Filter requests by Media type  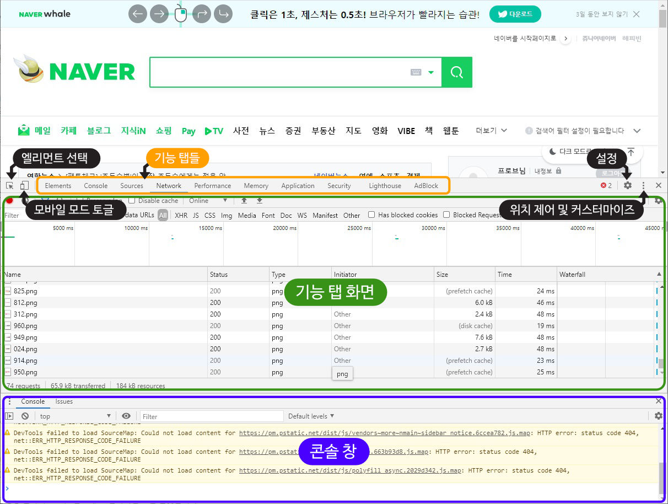[x=247, y=216]
